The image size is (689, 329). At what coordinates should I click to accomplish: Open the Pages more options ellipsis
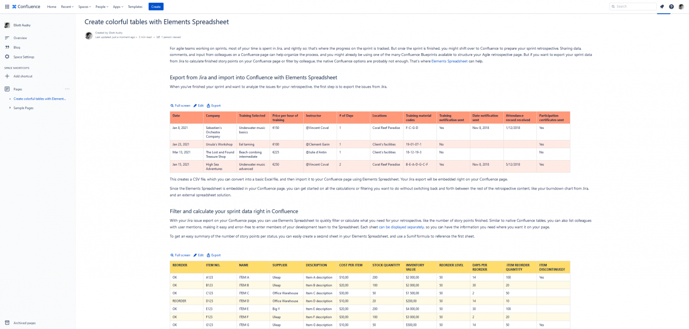coord(67,89)
